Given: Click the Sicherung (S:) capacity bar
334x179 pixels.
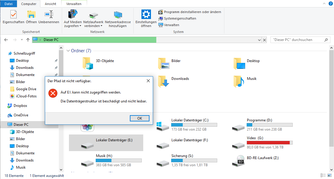Looking at the screenshot, I should coord(194,161).
